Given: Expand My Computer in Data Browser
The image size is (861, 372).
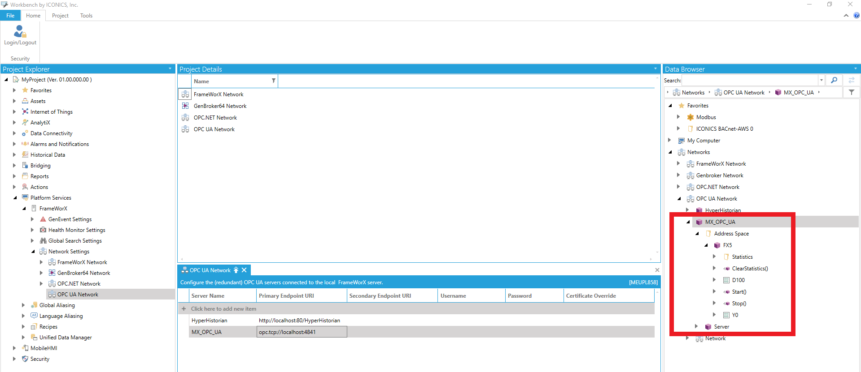Looking at the screenshot, I should click(x=669, y=141).
